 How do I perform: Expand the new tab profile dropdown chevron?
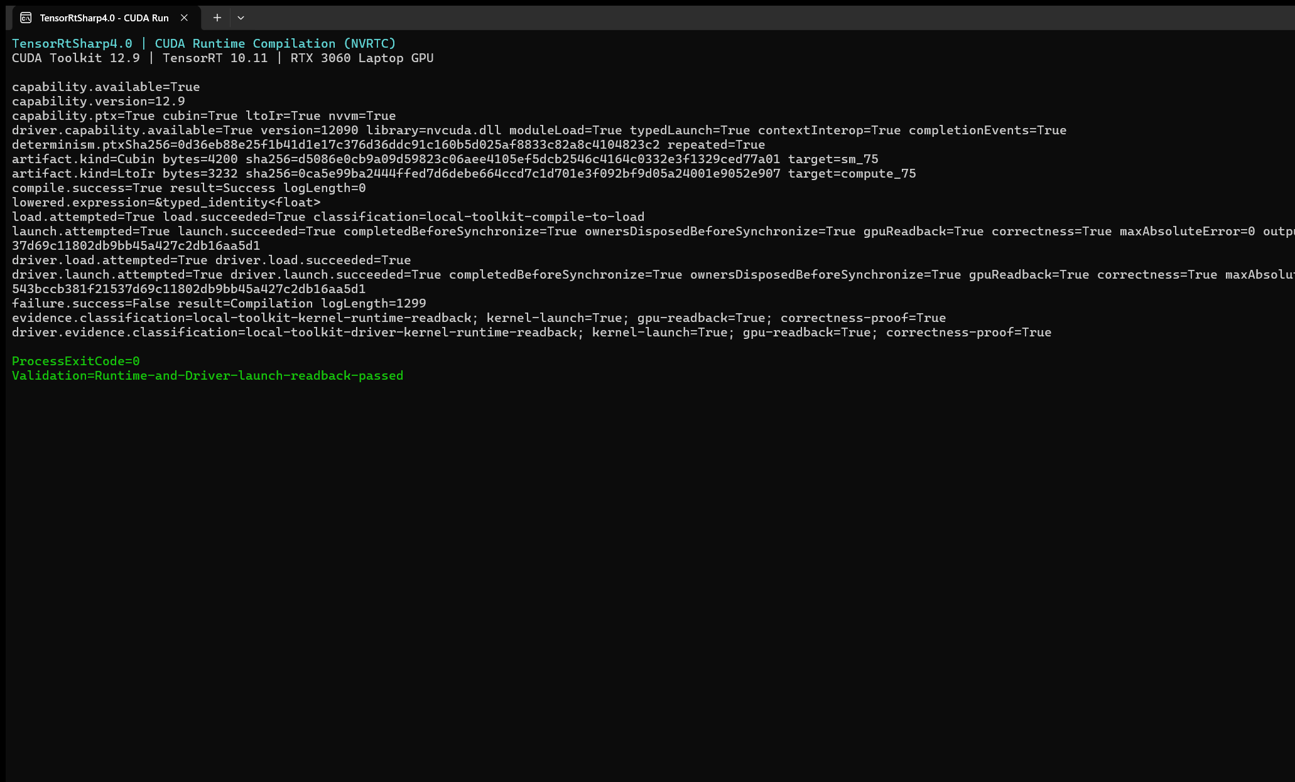(x=241, y=18)
